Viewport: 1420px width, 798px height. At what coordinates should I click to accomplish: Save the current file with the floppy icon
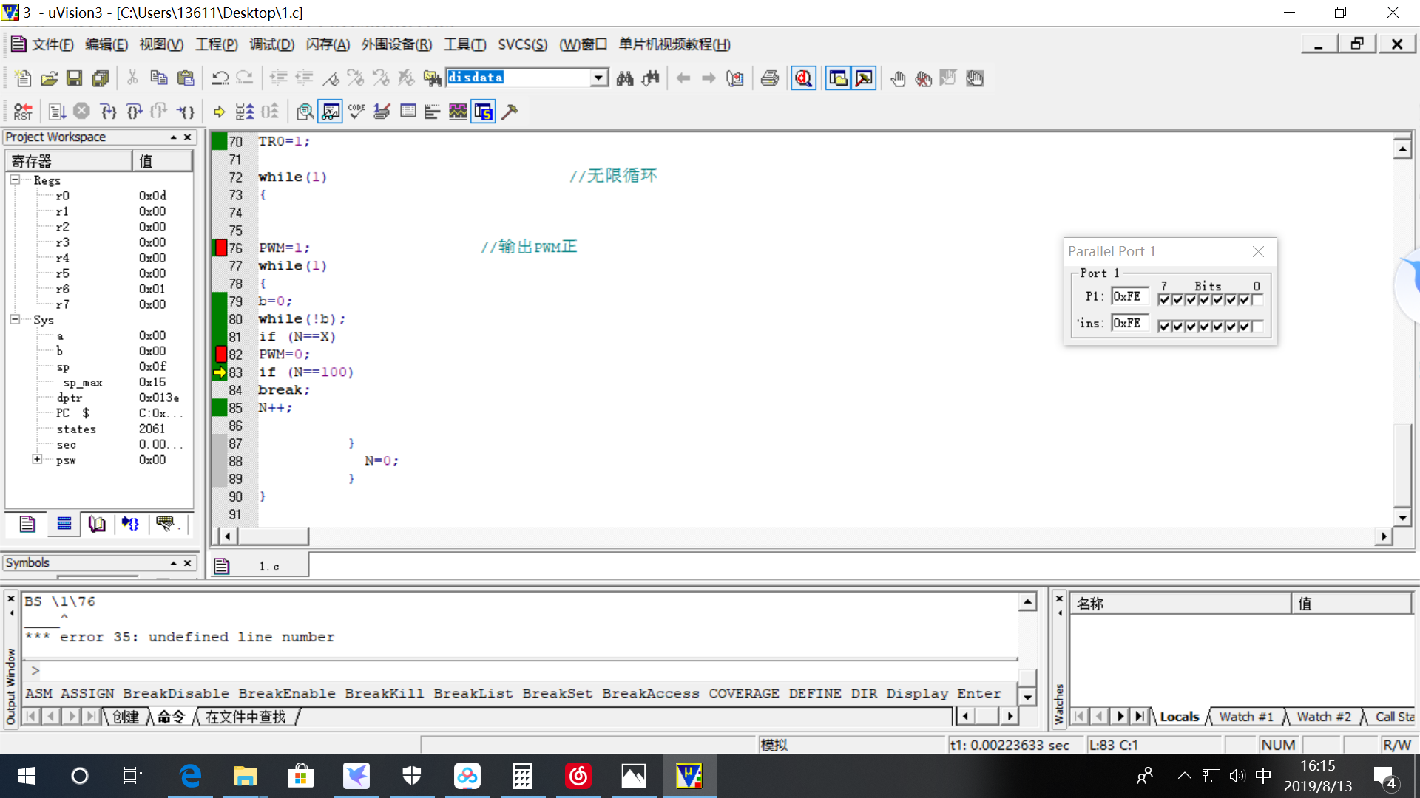pyautogui.click(x=74, y=78)
